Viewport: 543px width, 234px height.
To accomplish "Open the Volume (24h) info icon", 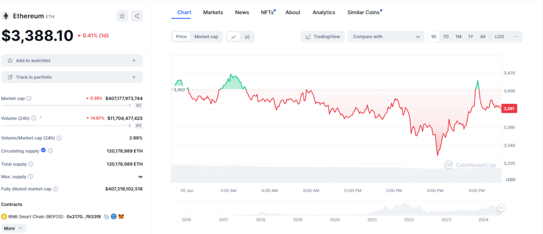I will tap(33, 118).
